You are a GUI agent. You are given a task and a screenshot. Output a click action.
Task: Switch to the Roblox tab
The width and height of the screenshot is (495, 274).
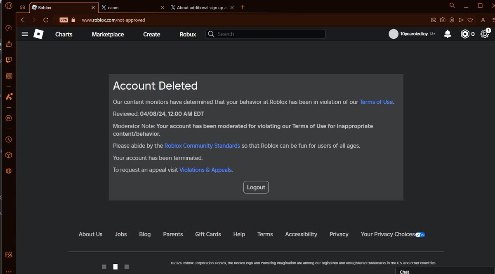coord(63,7)
